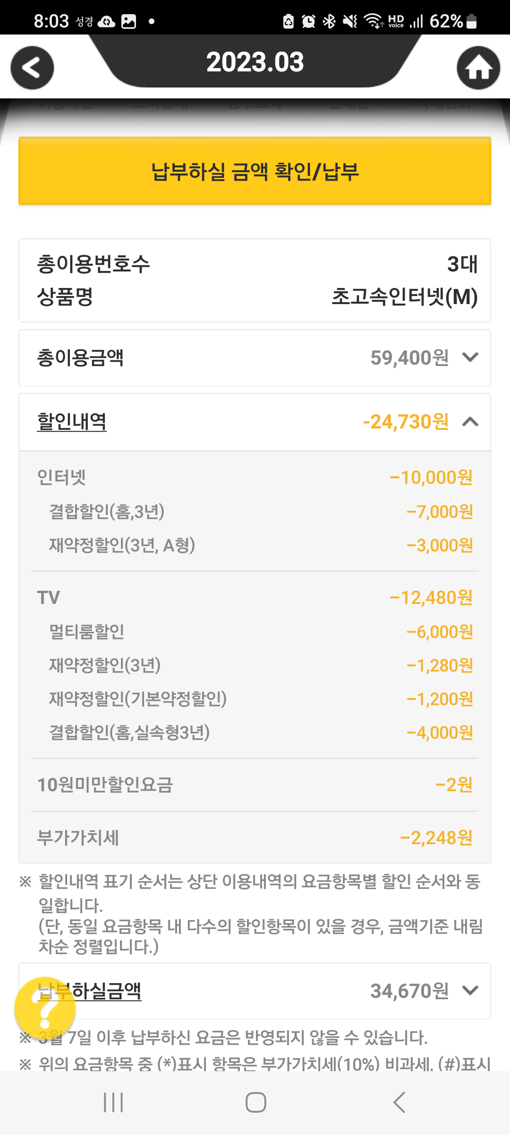Tap the 인터넷 discount row
The height and width of the screenshot is (1135, 510).
[x=255, y=478]
